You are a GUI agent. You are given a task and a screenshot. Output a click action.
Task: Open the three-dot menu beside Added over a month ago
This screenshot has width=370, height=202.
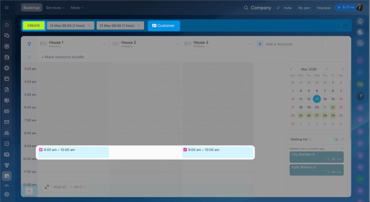[342, 149]
